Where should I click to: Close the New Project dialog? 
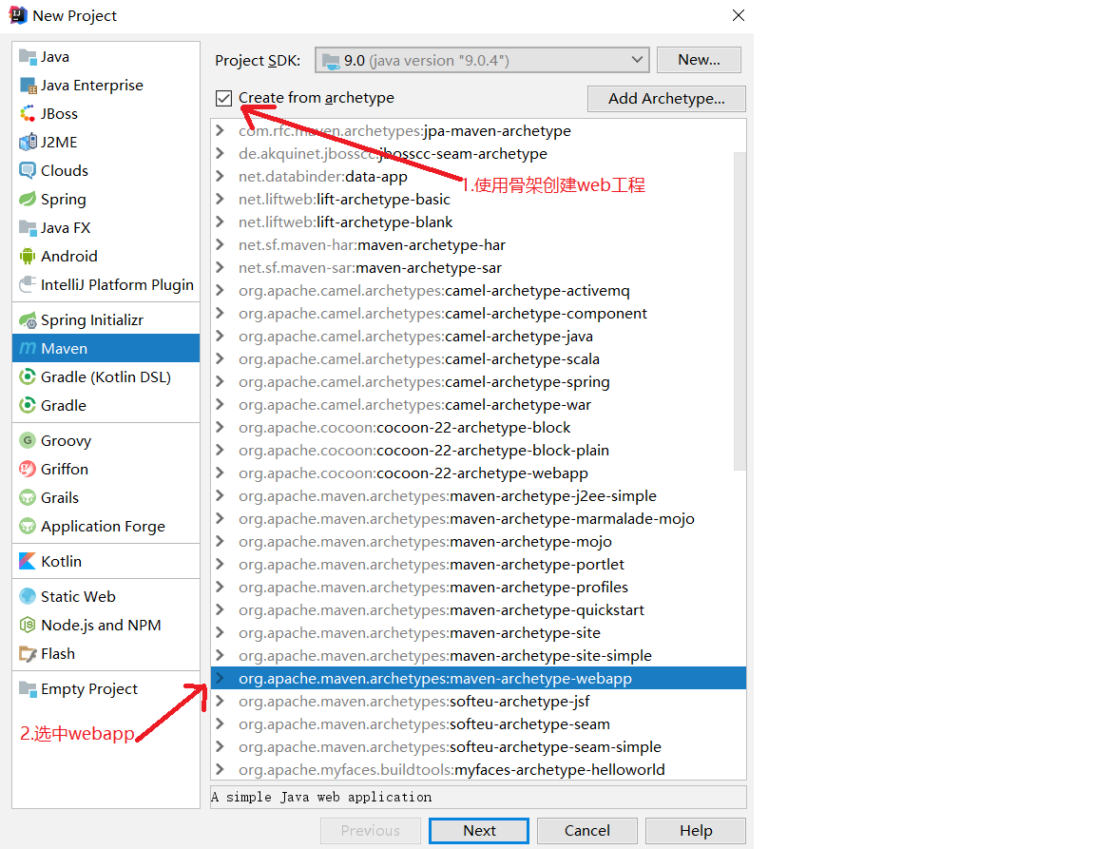739,15
